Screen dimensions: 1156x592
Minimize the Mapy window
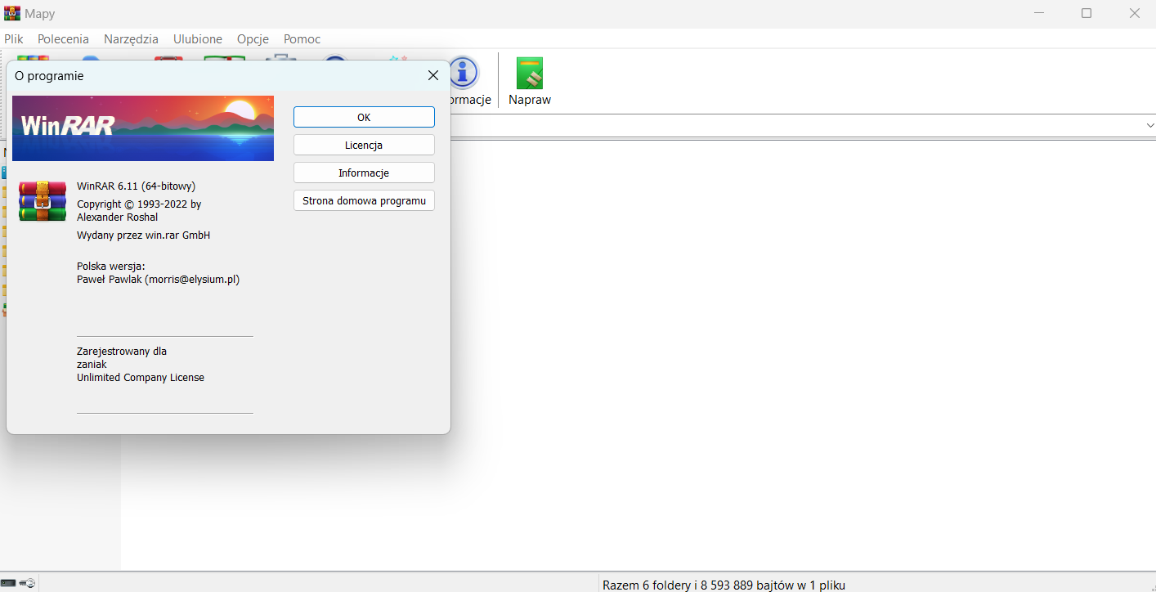click(x=1039, y=13)
